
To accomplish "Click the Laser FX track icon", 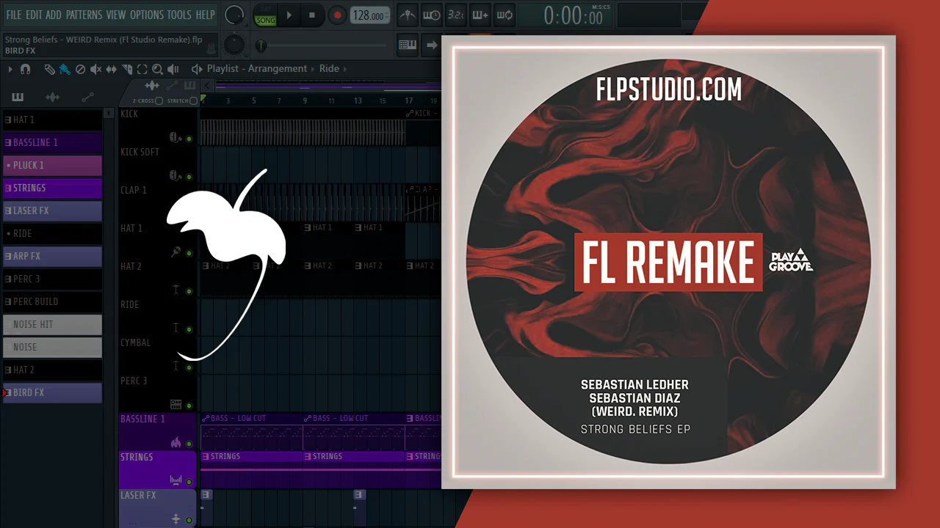I will pyautogui.click(x=176, y=519).
